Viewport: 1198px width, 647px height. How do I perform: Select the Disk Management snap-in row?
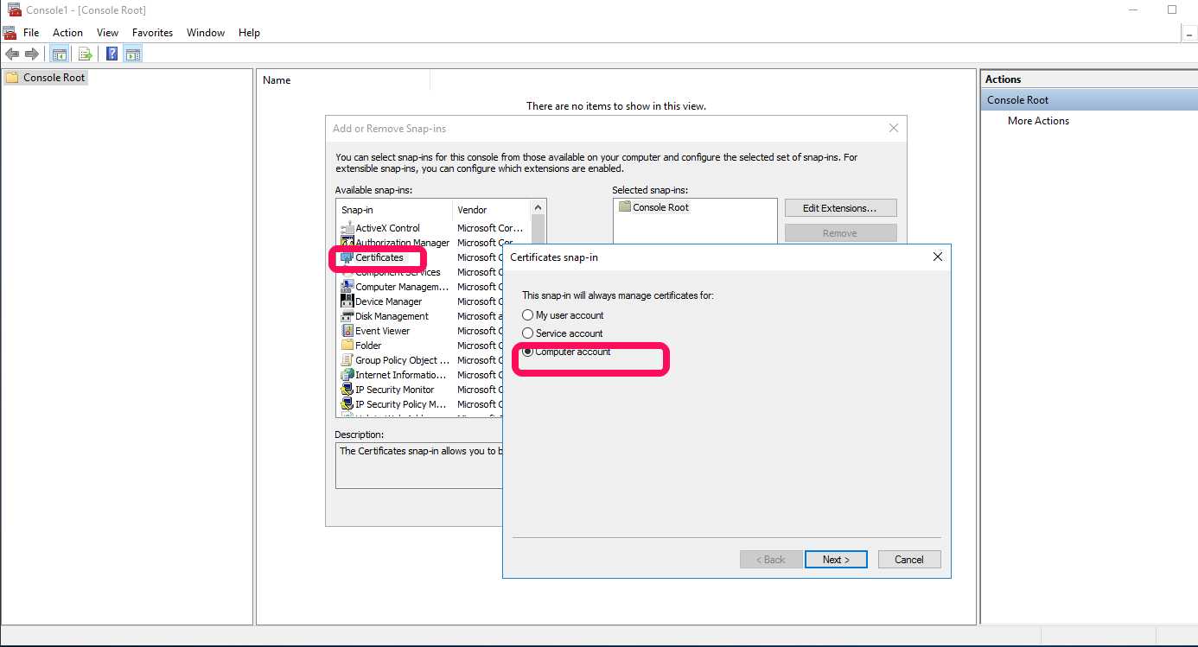pyautogui.click(x=421, y=316)
